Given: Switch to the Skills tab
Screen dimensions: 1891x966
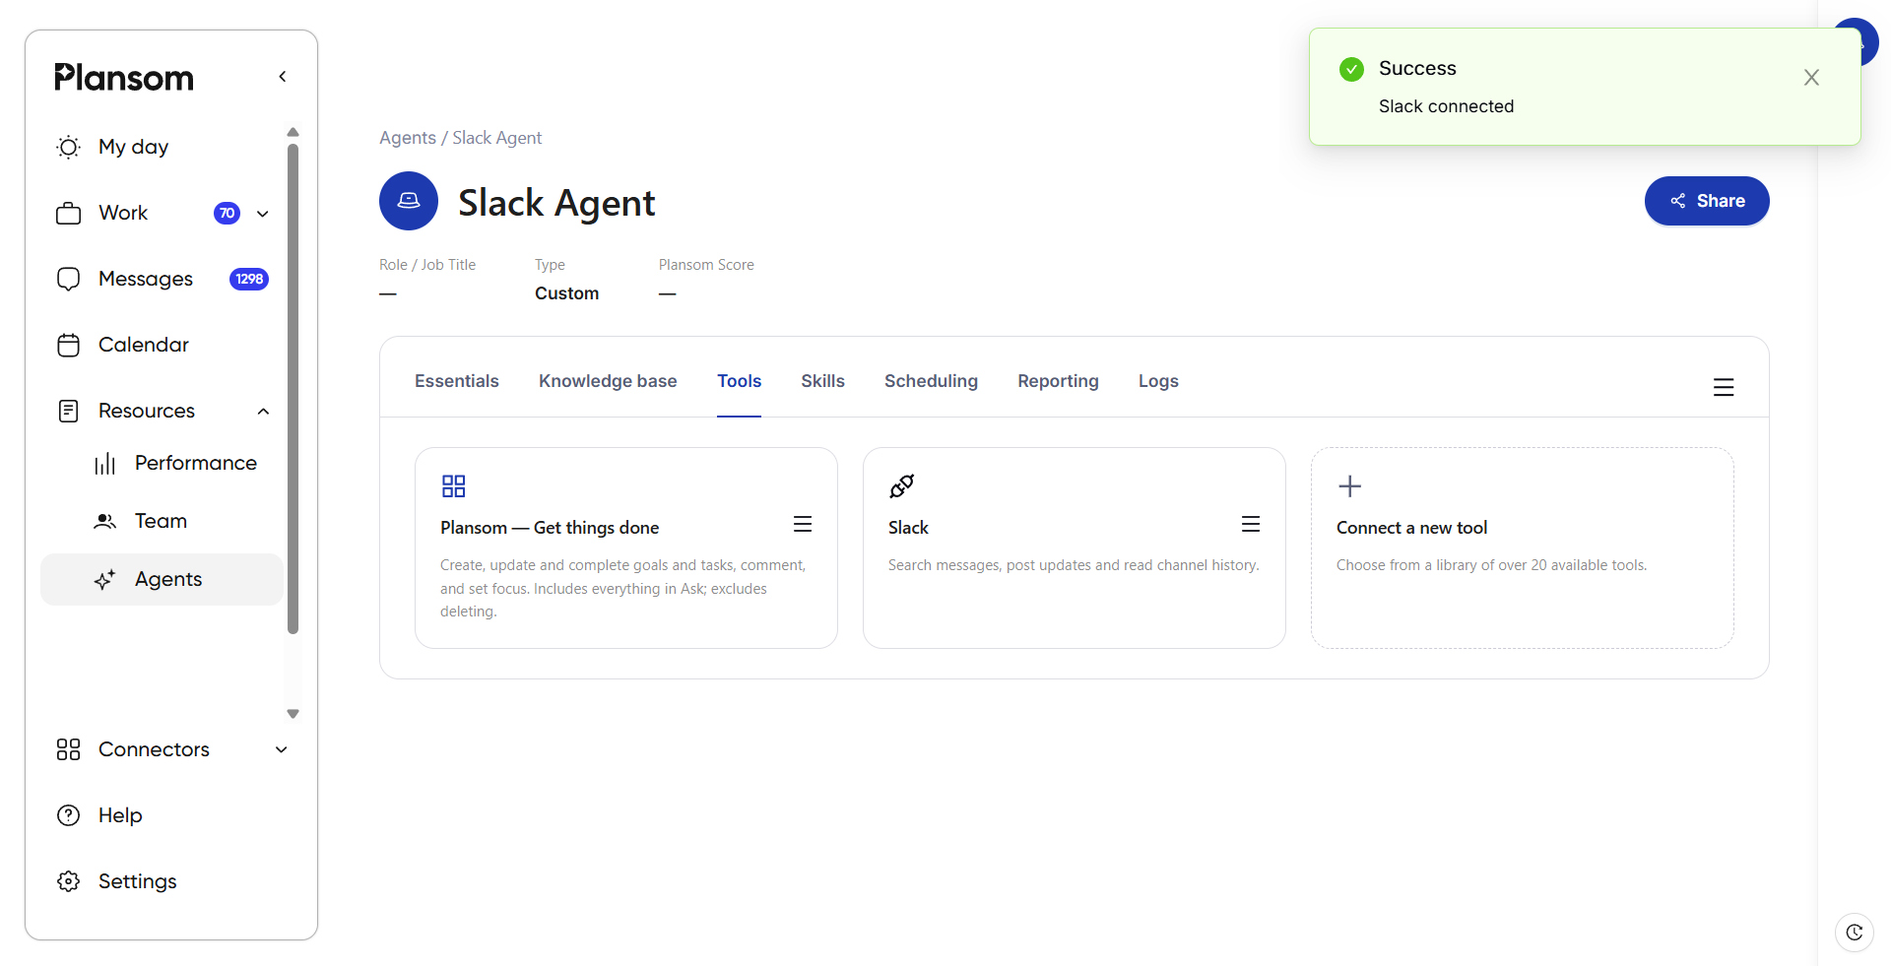Looking at the screenshot, I should tap(822, 381).
